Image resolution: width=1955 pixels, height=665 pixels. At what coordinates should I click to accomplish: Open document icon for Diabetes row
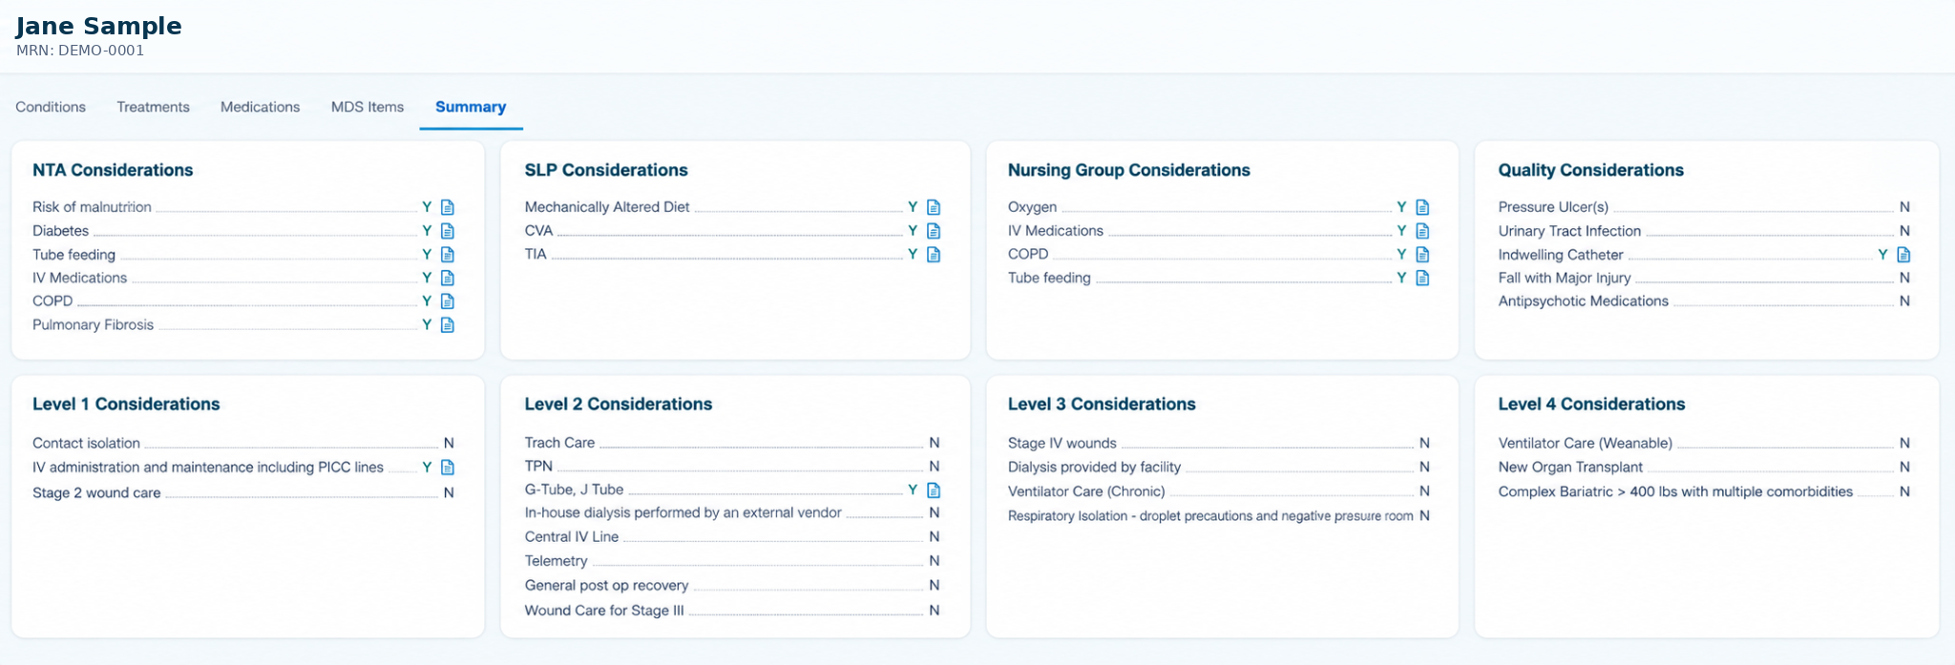[447, 231]
